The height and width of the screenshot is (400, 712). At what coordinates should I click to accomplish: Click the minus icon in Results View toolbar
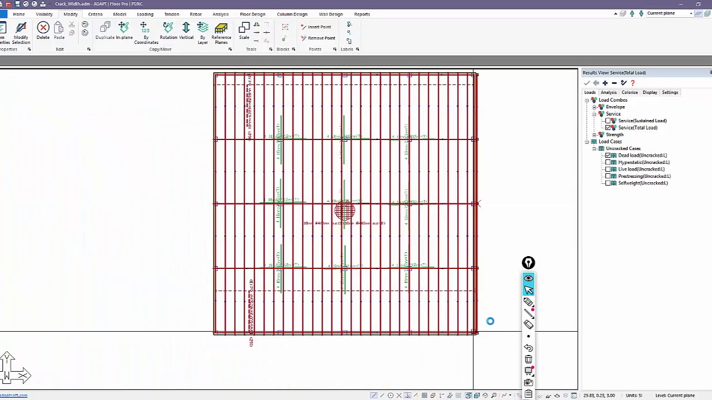(x=614, y=83)
